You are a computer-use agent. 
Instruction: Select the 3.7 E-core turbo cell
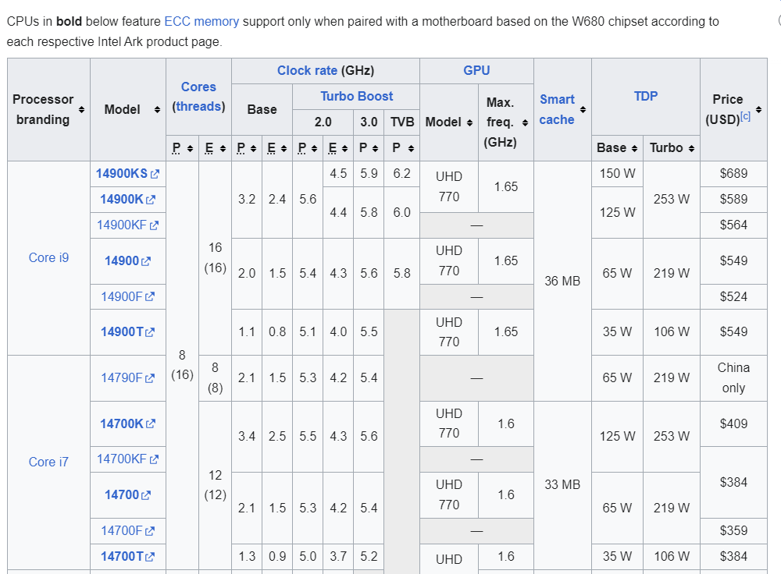338,557
